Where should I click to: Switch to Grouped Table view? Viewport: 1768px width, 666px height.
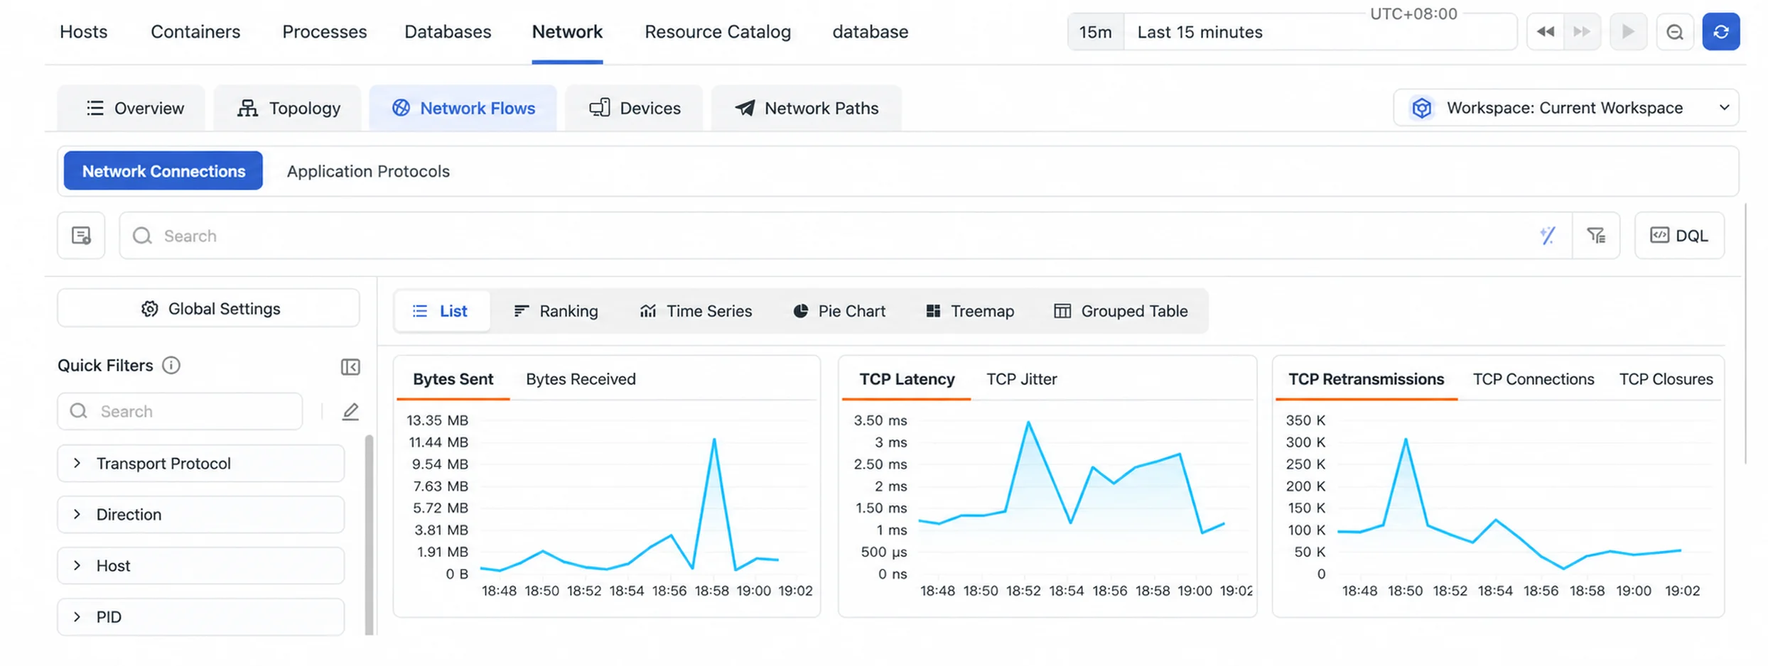tap(1121, 311)
